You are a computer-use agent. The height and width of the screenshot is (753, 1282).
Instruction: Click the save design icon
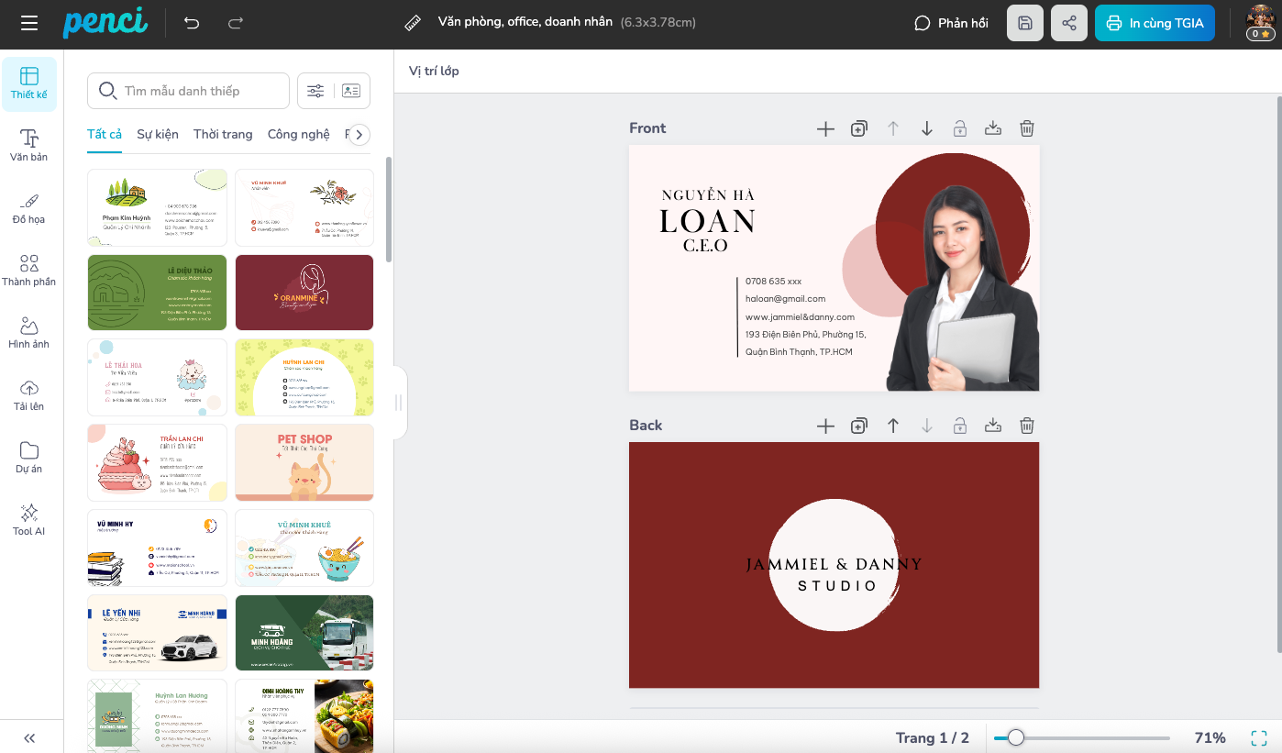[x=1025, y=23]
